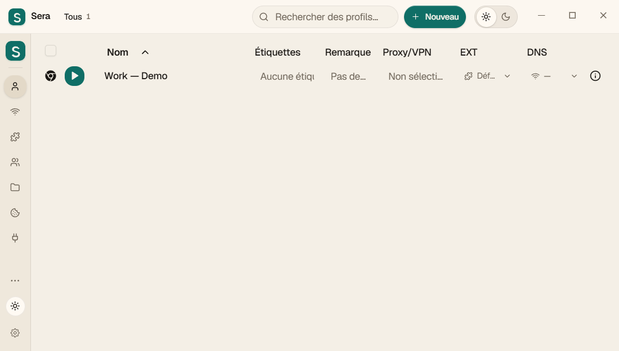Select the Tous tab

point(77,17)
